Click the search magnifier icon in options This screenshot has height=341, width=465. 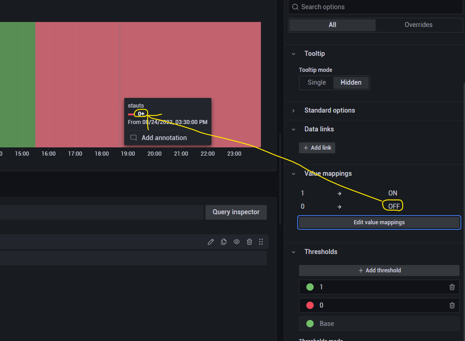[x=295, y=7]
